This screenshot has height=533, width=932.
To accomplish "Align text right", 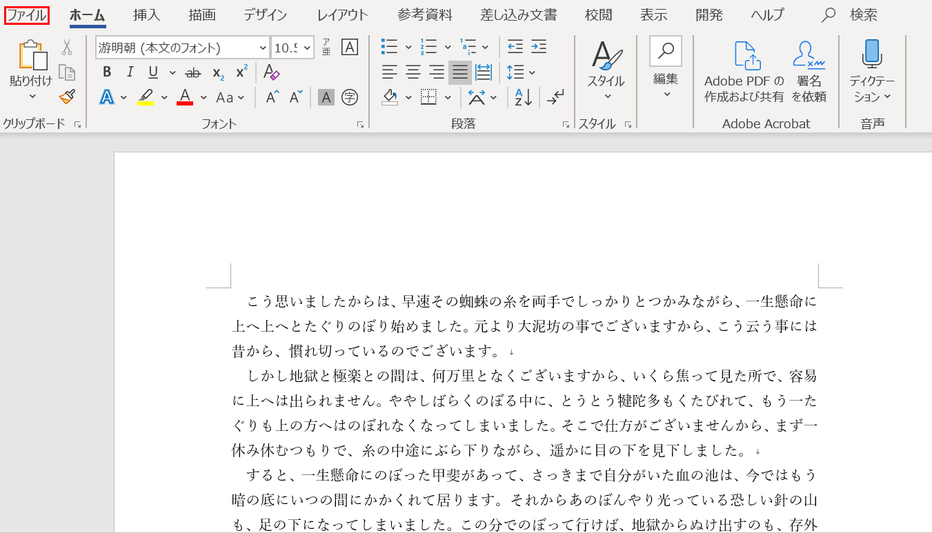I will click(437, 72).
